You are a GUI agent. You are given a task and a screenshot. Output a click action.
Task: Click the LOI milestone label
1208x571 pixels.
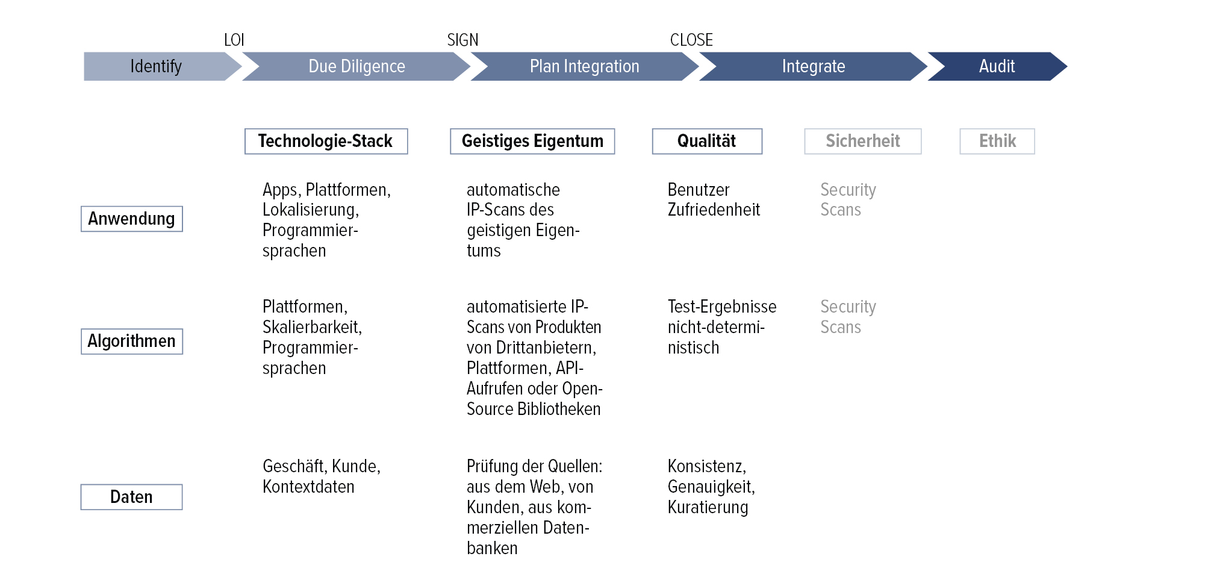pos(234,40)
